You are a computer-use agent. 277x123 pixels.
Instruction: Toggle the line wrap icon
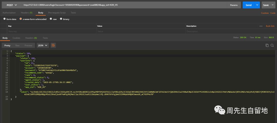(53, 46)
